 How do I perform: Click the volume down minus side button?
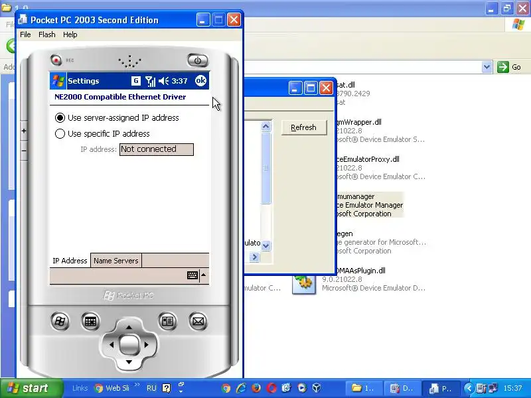point(24,151)
